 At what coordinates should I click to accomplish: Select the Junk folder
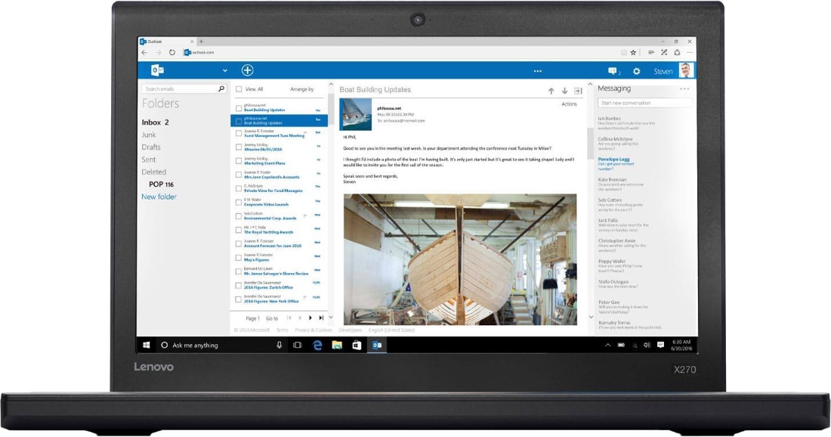[x=149, y=135]
